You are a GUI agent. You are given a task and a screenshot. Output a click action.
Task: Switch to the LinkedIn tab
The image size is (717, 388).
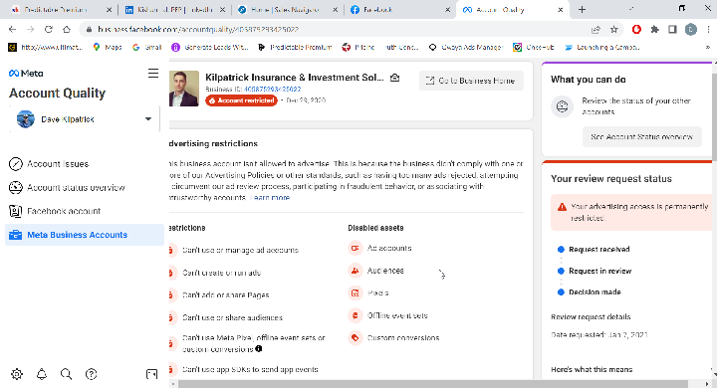[x=175, y=10]
